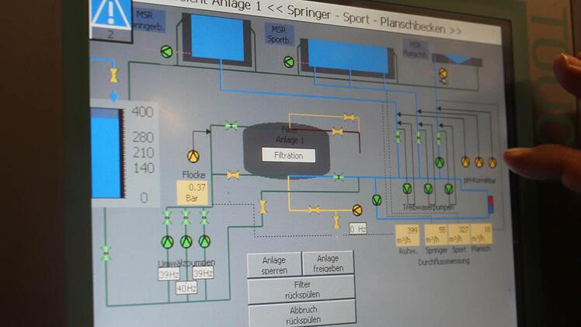Image resolution: width=581 pixels, height=327 pixels.
Task: Select the green pump beside the Sport pool
Action: [x=289, y=61]
